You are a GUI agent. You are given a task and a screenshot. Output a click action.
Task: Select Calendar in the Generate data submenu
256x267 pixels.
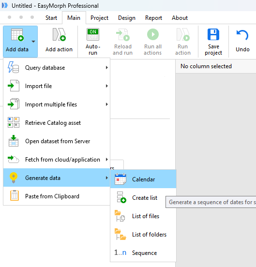point(143,179)
